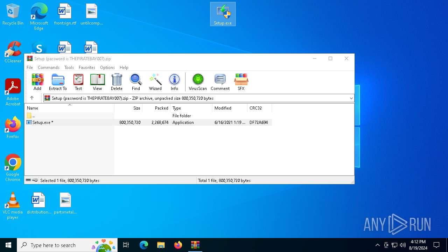Select the parent folder '..' row
Viewport: 448px width, 252px height.
pos(149,116)
